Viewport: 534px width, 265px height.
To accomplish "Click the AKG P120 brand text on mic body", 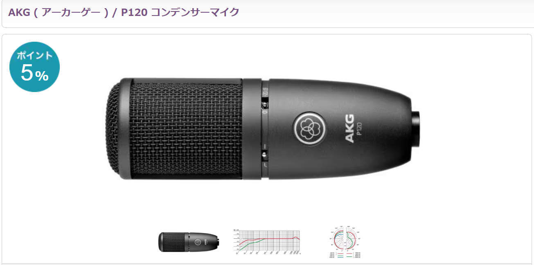I will (354, 129).
